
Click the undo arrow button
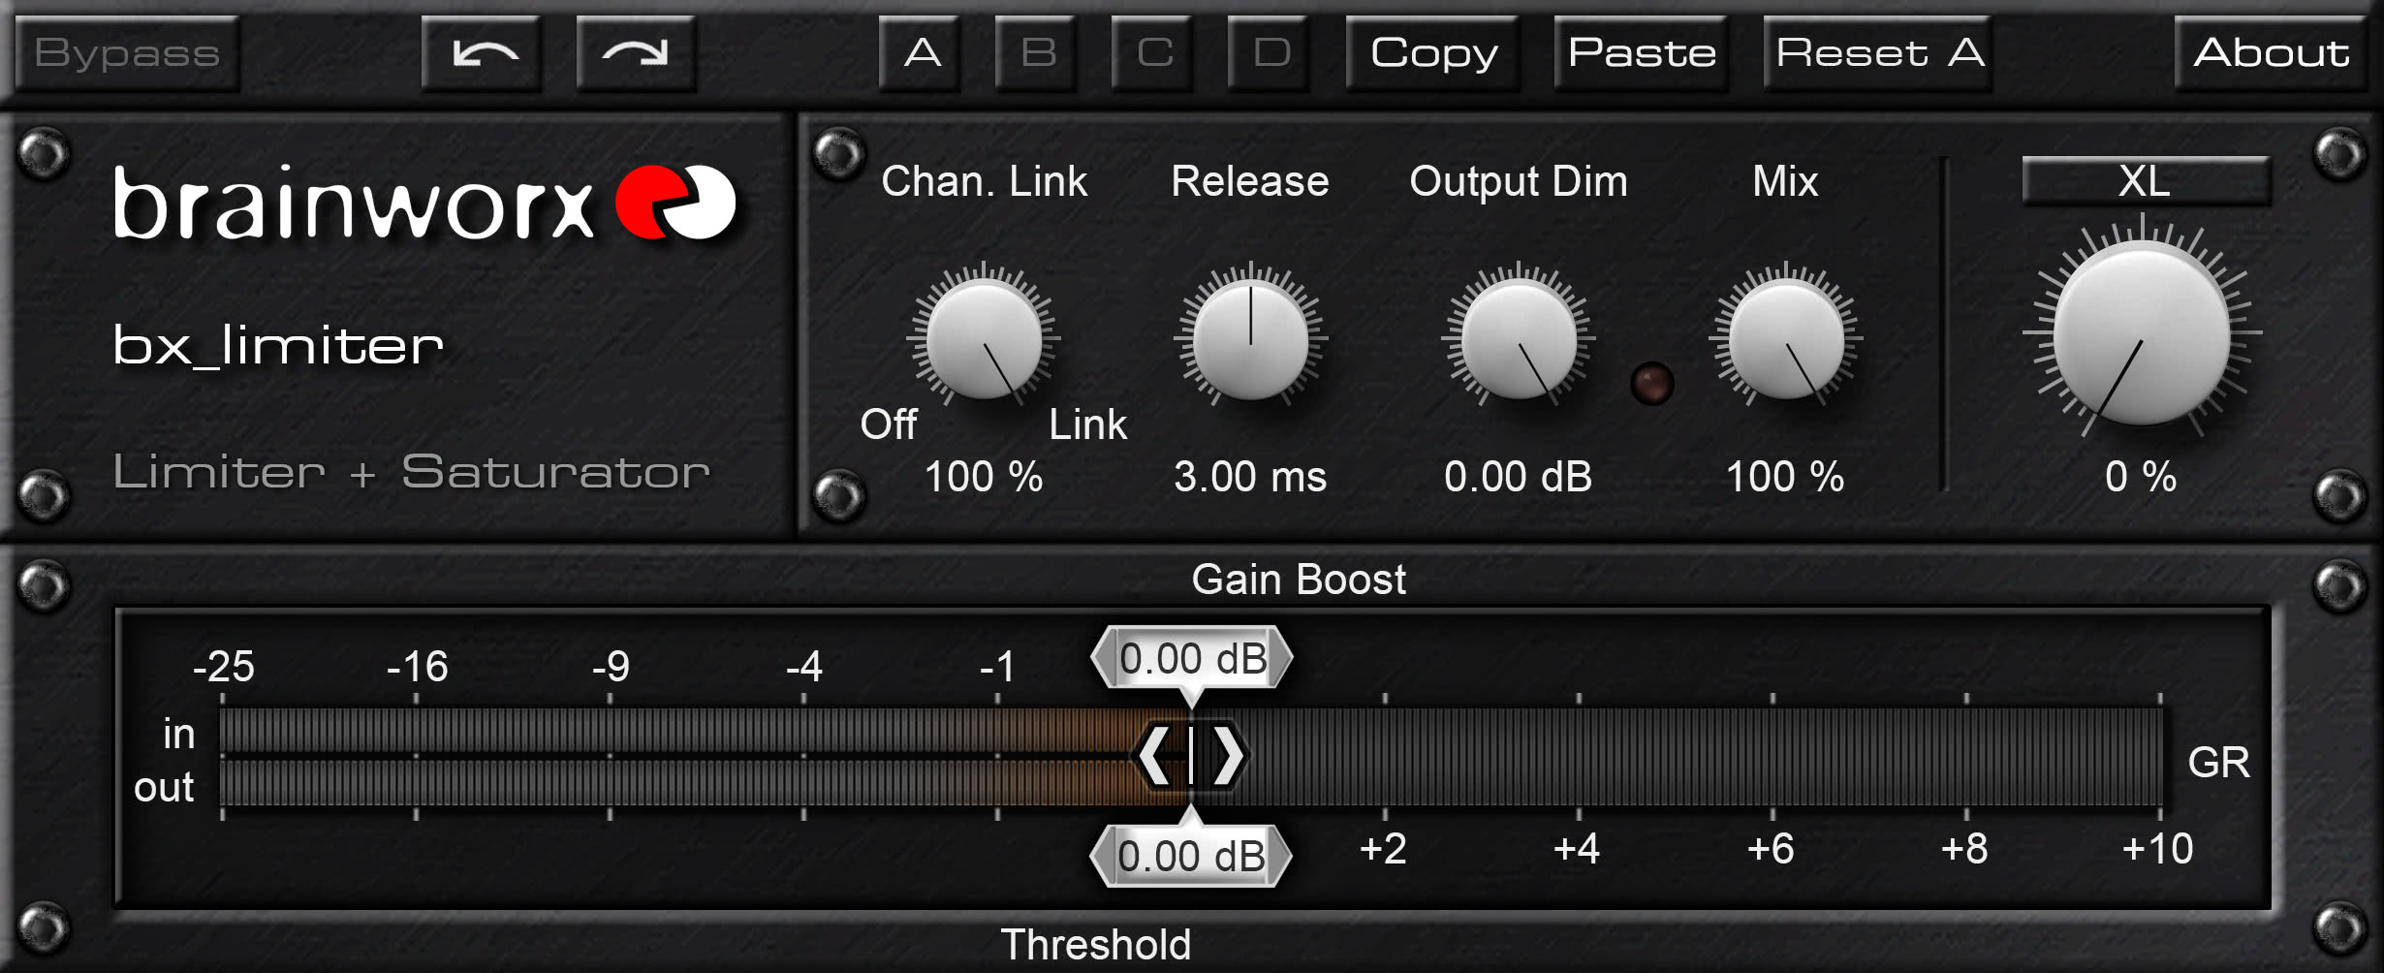coord(483,53)
